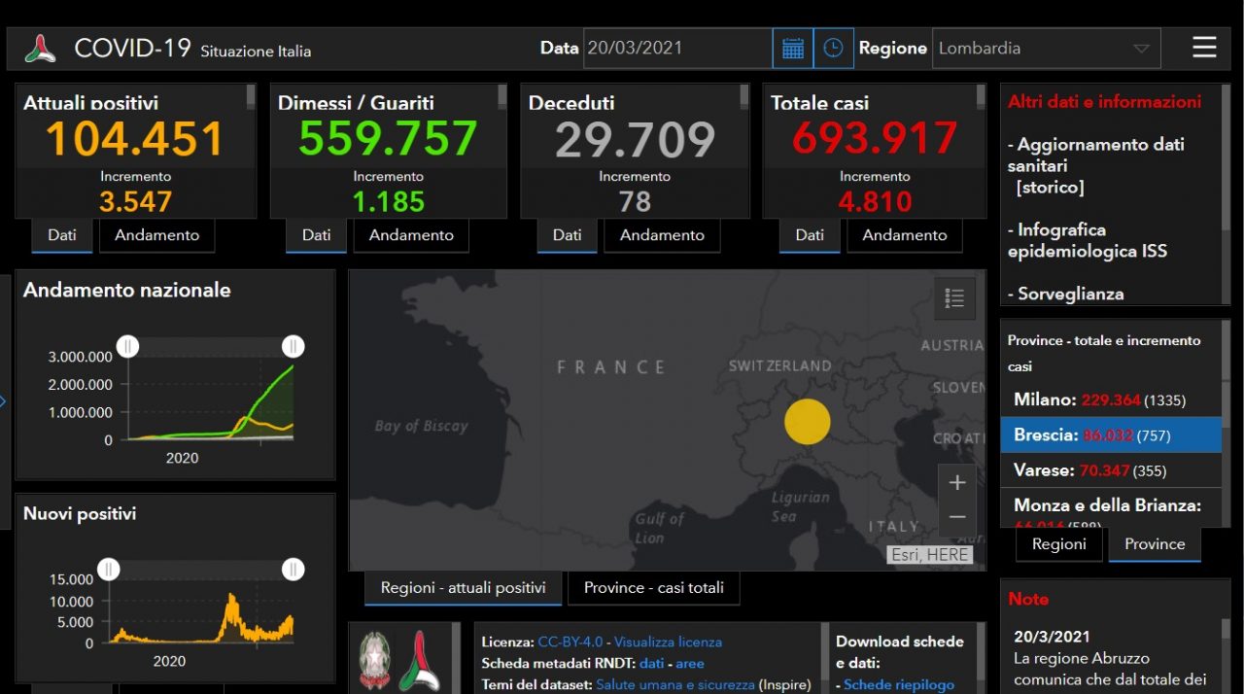Open Infografica epidemiologica ISS link
The width and height of the screenshot is (1244, 694).
pos(1087,240)
